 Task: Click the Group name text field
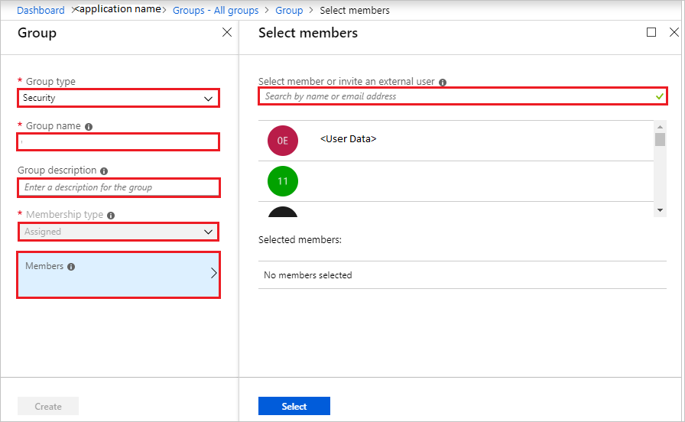coord(118,142)
